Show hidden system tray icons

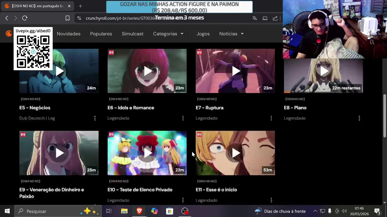(315, 211)
